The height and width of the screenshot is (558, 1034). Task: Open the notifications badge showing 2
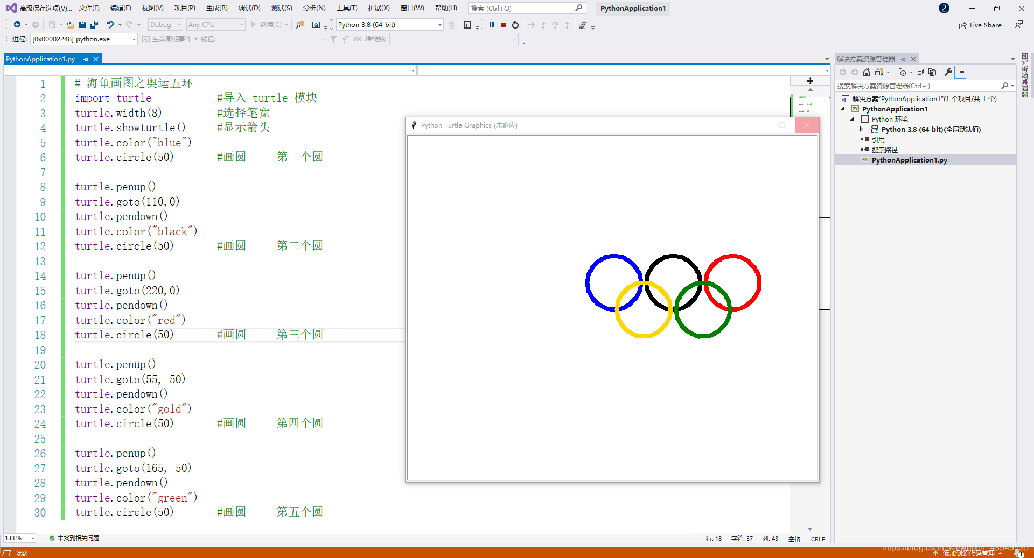click(x=944, y=8)
